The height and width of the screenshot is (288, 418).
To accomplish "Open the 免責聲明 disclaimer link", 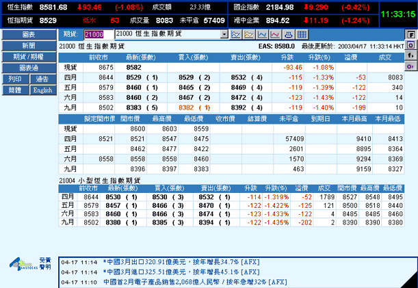I will coord(45,263).
